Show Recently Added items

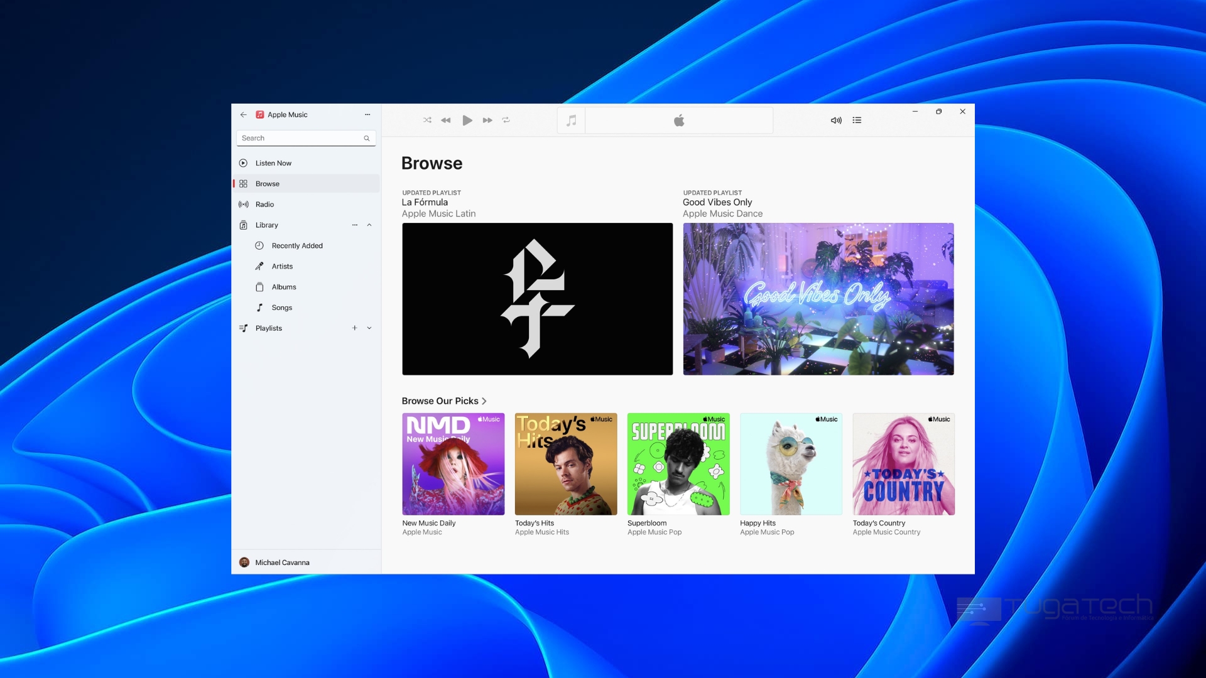[x=306, y=246]
